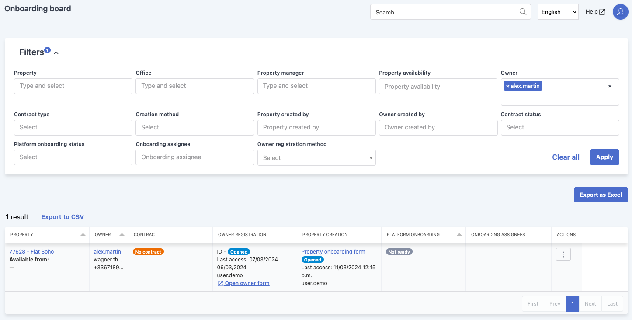Open Help via the external link icon
The width and height of the screenshot is (632, 320).
click(x=603, y=11)
